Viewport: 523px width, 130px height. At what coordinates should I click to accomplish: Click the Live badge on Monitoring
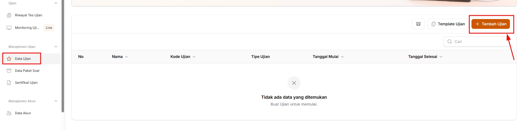click(x=49, y=28)
